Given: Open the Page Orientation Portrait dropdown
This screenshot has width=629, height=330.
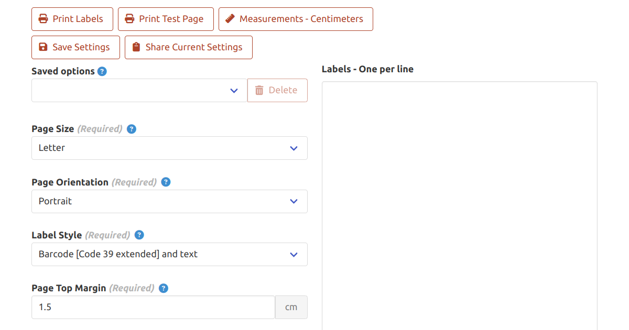Looking at the screenshot, I should click(169, 202).
